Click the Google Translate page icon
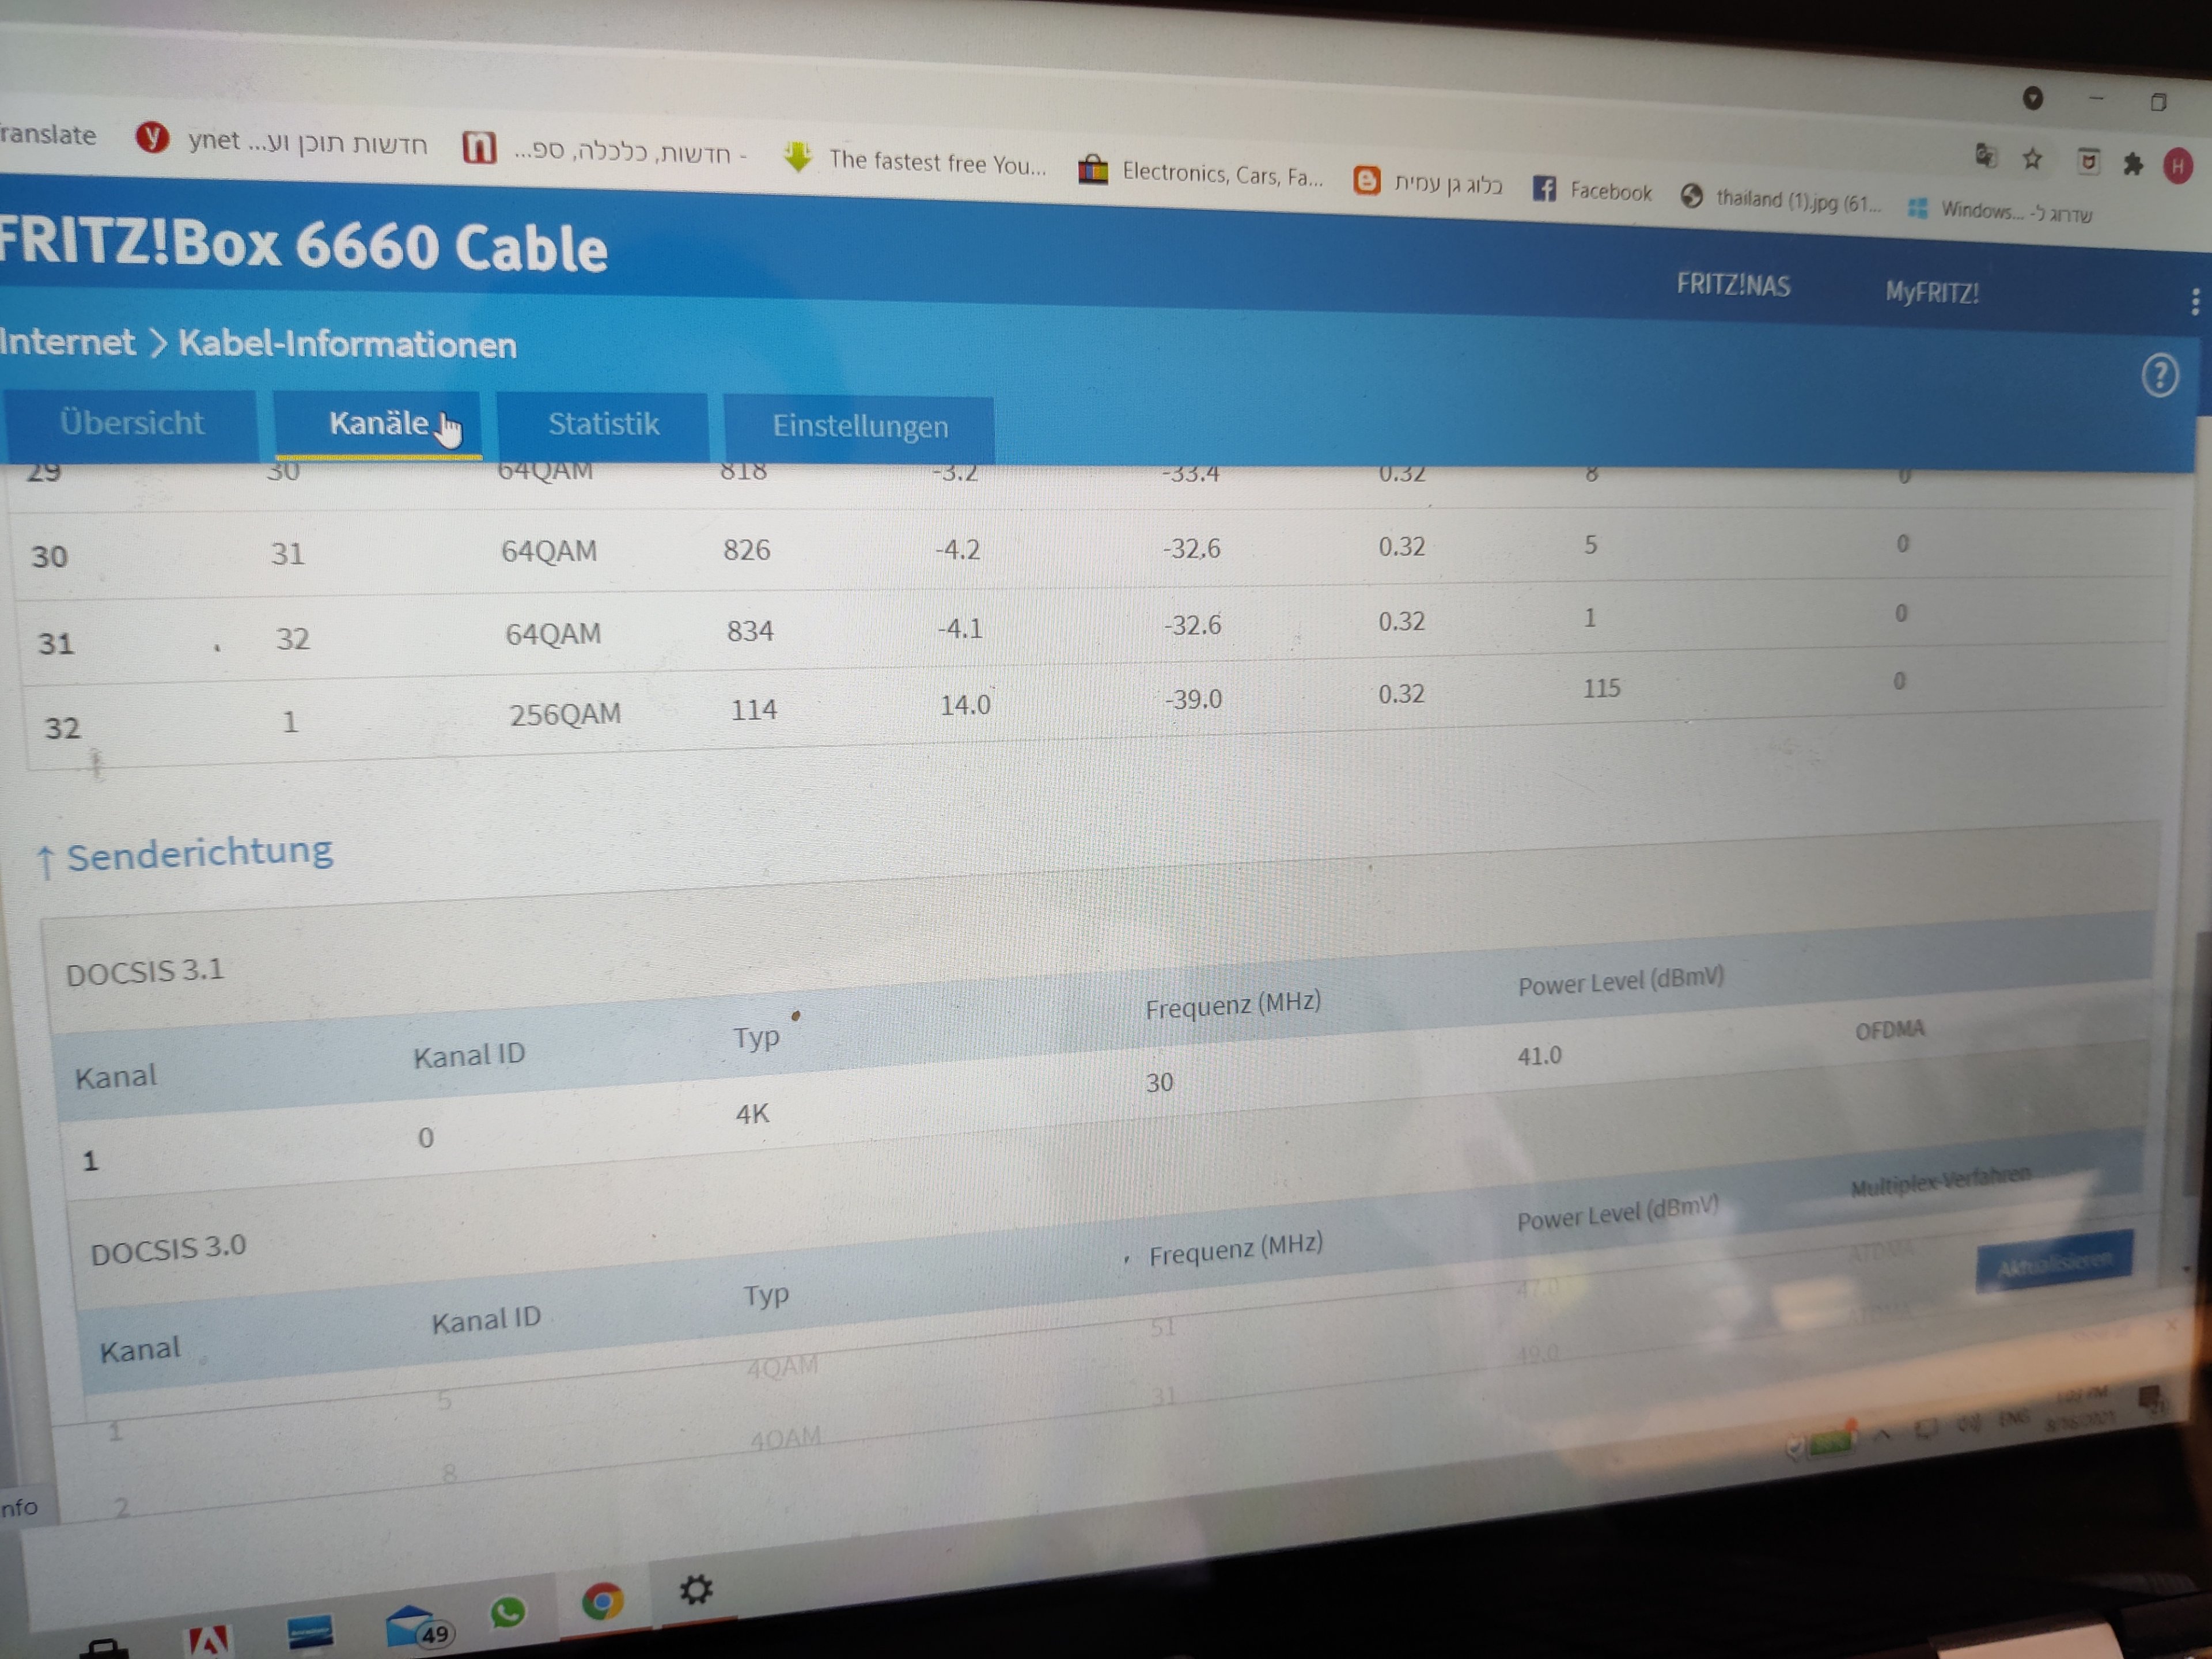2212x1659 pixels. [x=1986, y=155]
